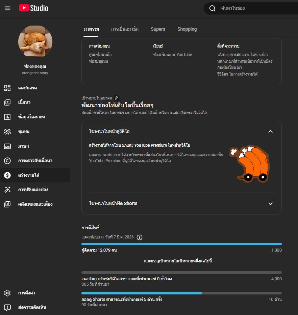The width and height of the screenshot is (298, 315).
Task: Open หลักเกณฑ์สำหรับเนื้อหาที่เป็นมิตรกับผู้ลงโฆษณา link
Action: point(245,64)
